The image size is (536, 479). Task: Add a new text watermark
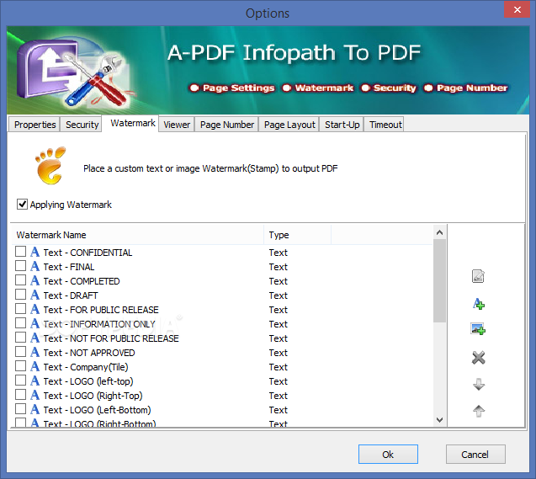478,304
